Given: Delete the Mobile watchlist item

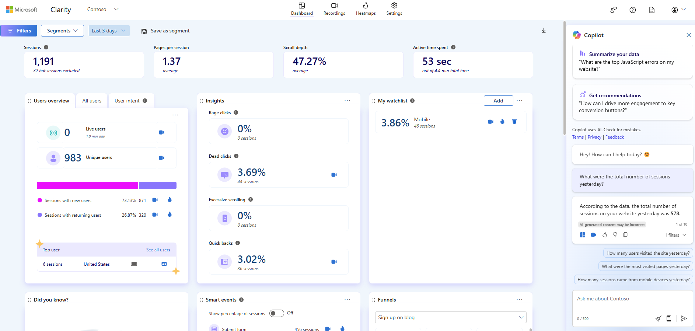Looking at the screenshot, I should pos(514,121).
